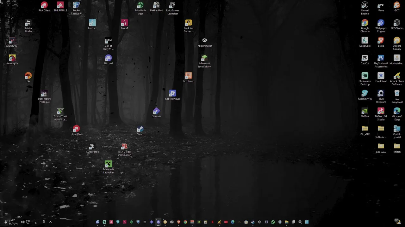Screen dimensions: 405x227
Task: Open Epic Games Launcher shortcut
Action: tap(172, 9)
